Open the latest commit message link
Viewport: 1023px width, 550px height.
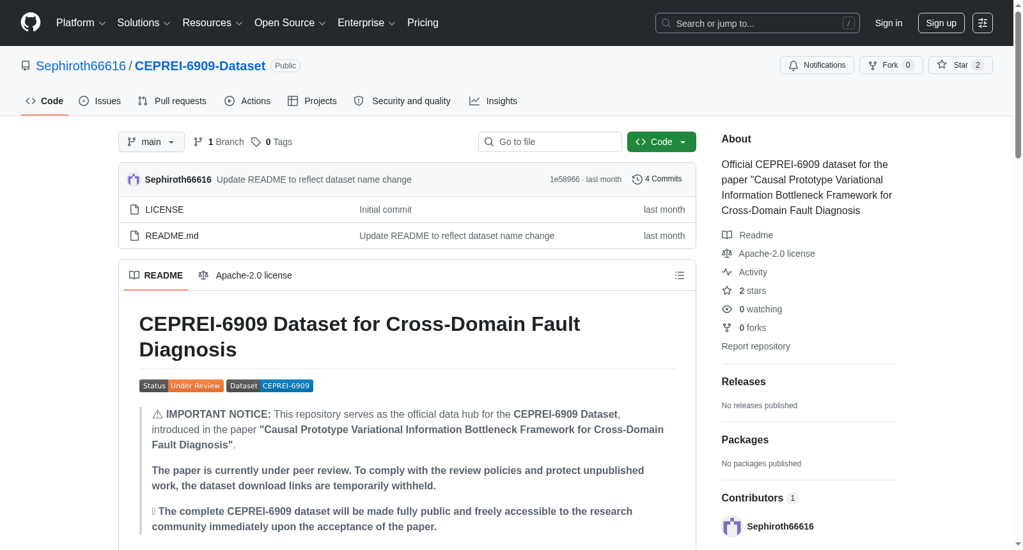tap(314, 180)
